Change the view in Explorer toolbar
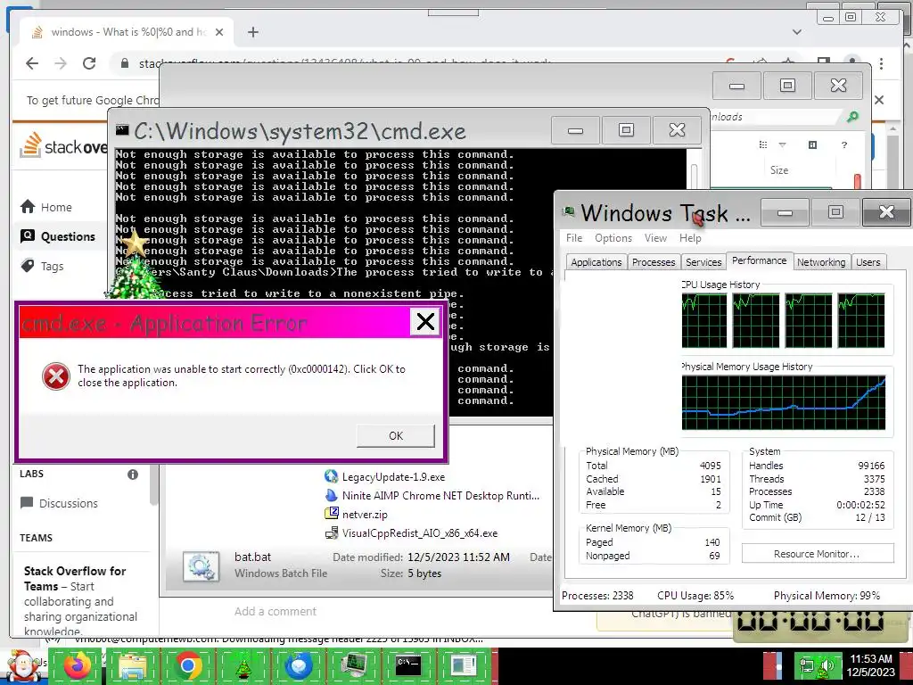Viewport: 913px width, 685px height. (763, 144)
